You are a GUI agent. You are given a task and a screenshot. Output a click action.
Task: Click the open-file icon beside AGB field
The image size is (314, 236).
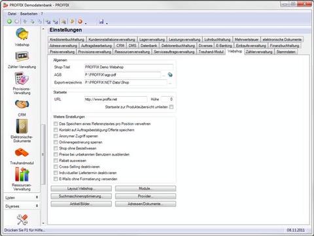coord(170,75)
